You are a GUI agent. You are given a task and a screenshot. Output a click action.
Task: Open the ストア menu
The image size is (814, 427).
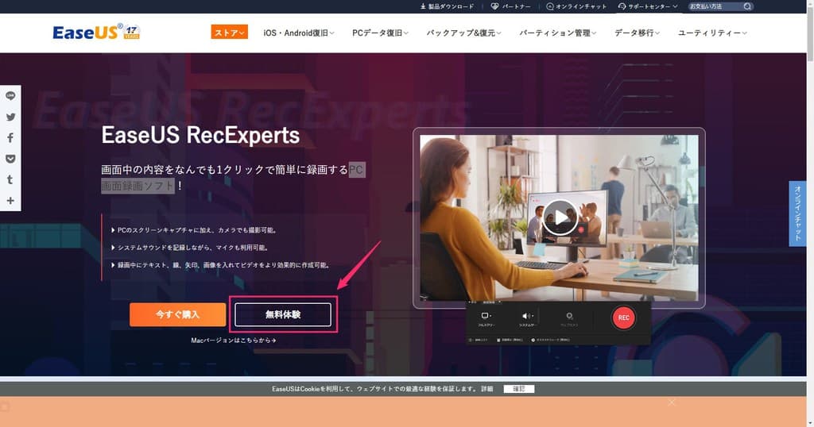tap(229, 32)
